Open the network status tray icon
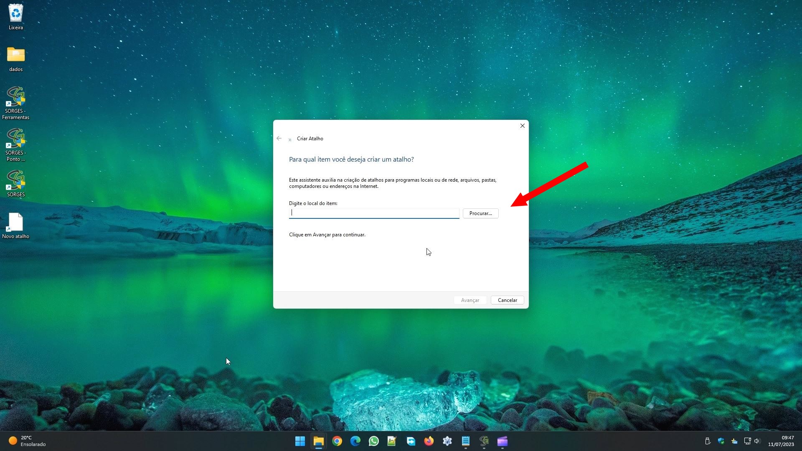802x451 pixels. point(747,441)
